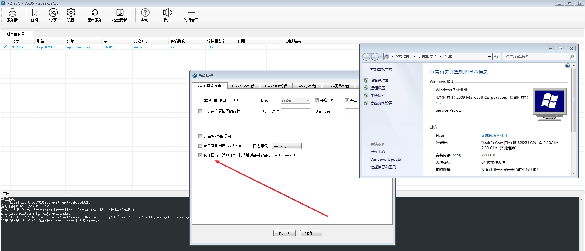585x251 pixels.
Task: Click the 本地监听端口 field showing 10808
Action: click(243, 101)
